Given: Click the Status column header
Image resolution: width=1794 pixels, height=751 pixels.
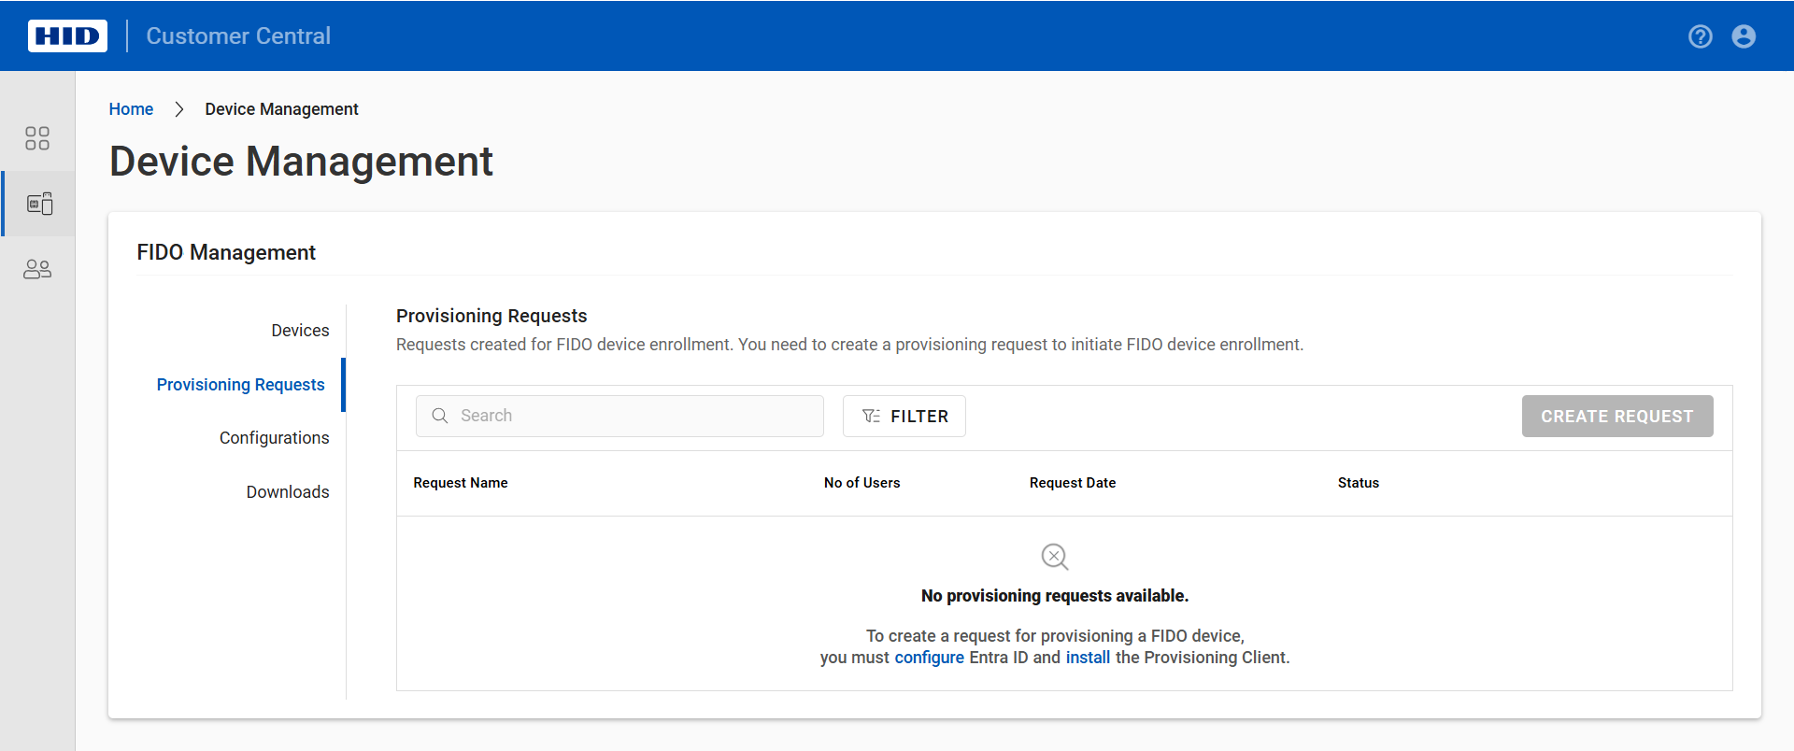Looking at the screenshot, I should pos(1358,483).
